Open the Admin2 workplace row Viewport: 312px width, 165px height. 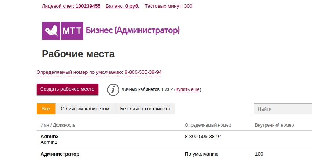[x=50, y=137]
